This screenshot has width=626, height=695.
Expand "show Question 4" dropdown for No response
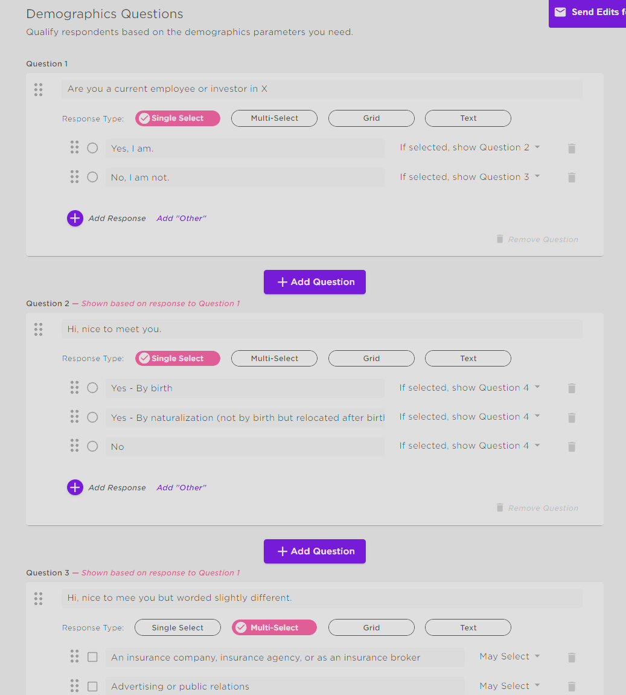point(470,446)
